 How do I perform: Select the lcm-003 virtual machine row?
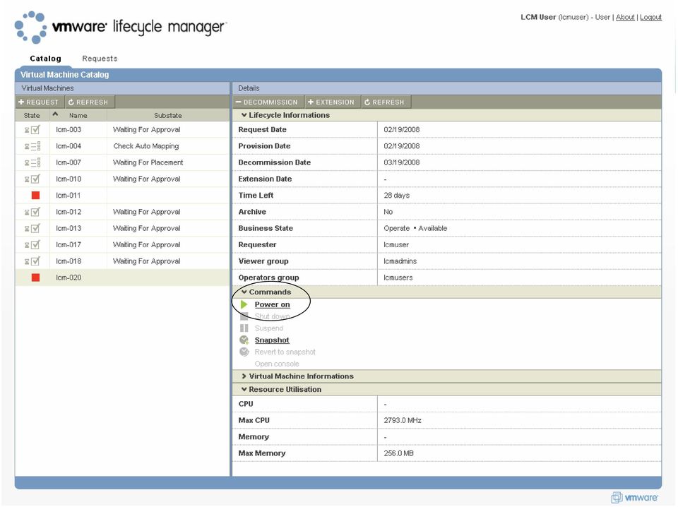(122, 130)
